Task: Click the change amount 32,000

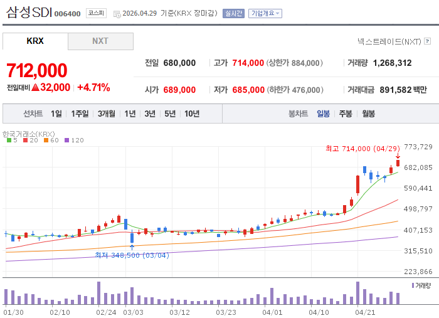Action: pos(55,87)
